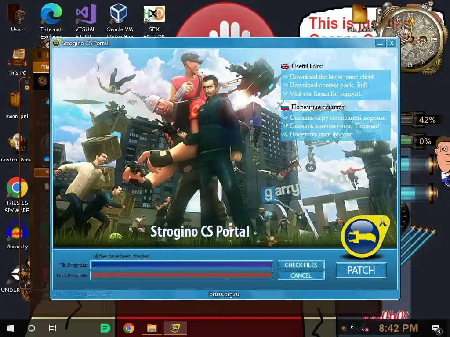The image size is (450, 337).
Task: Open Chrome from the taskbar
Action: tap(129, 328)
